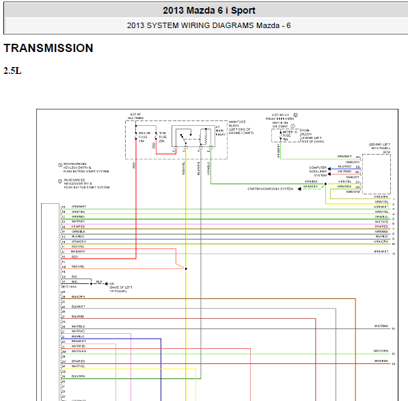
Task: Click pin 2F BLK/RED wire label
Action: click(78, 317)
